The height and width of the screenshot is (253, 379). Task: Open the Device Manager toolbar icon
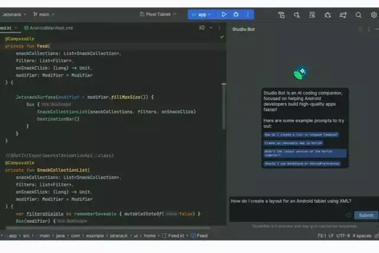(x=281, y=15)
